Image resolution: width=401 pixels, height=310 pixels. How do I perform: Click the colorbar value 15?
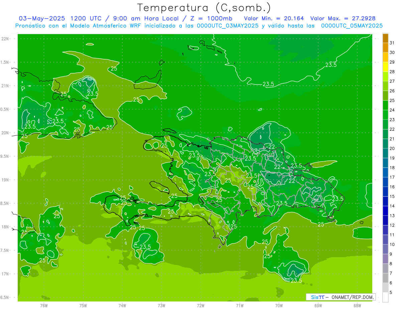(392, 196)
